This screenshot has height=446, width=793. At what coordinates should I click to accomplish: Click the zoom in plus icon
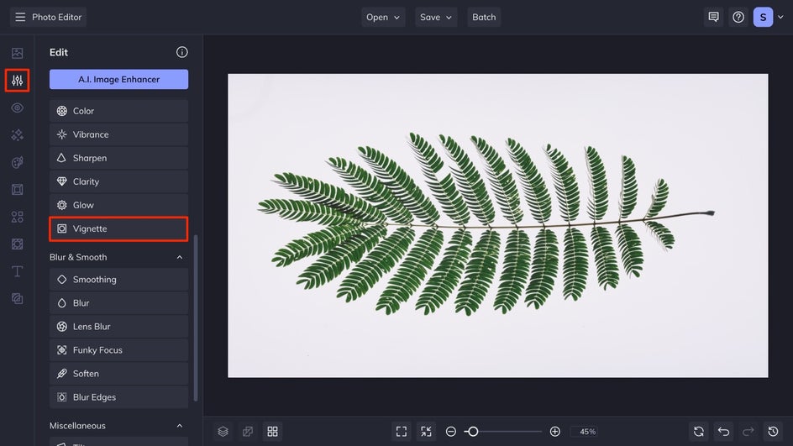point(554,432)
